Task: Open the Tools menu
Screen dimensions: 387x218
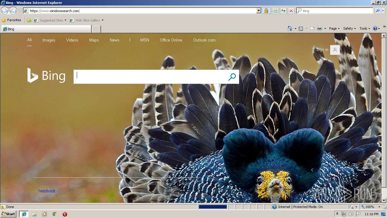Action: coord(365,28)
